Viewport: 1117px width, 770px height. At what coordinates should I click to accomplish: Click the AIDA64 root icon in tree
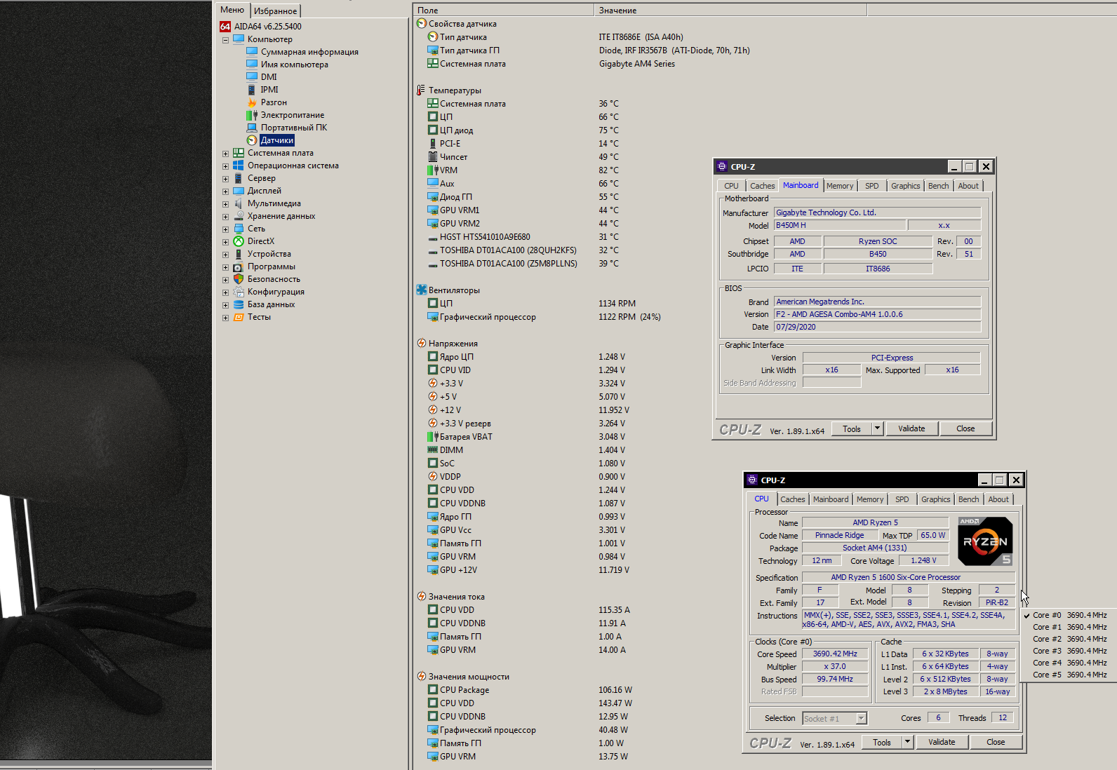pos(225,27)
